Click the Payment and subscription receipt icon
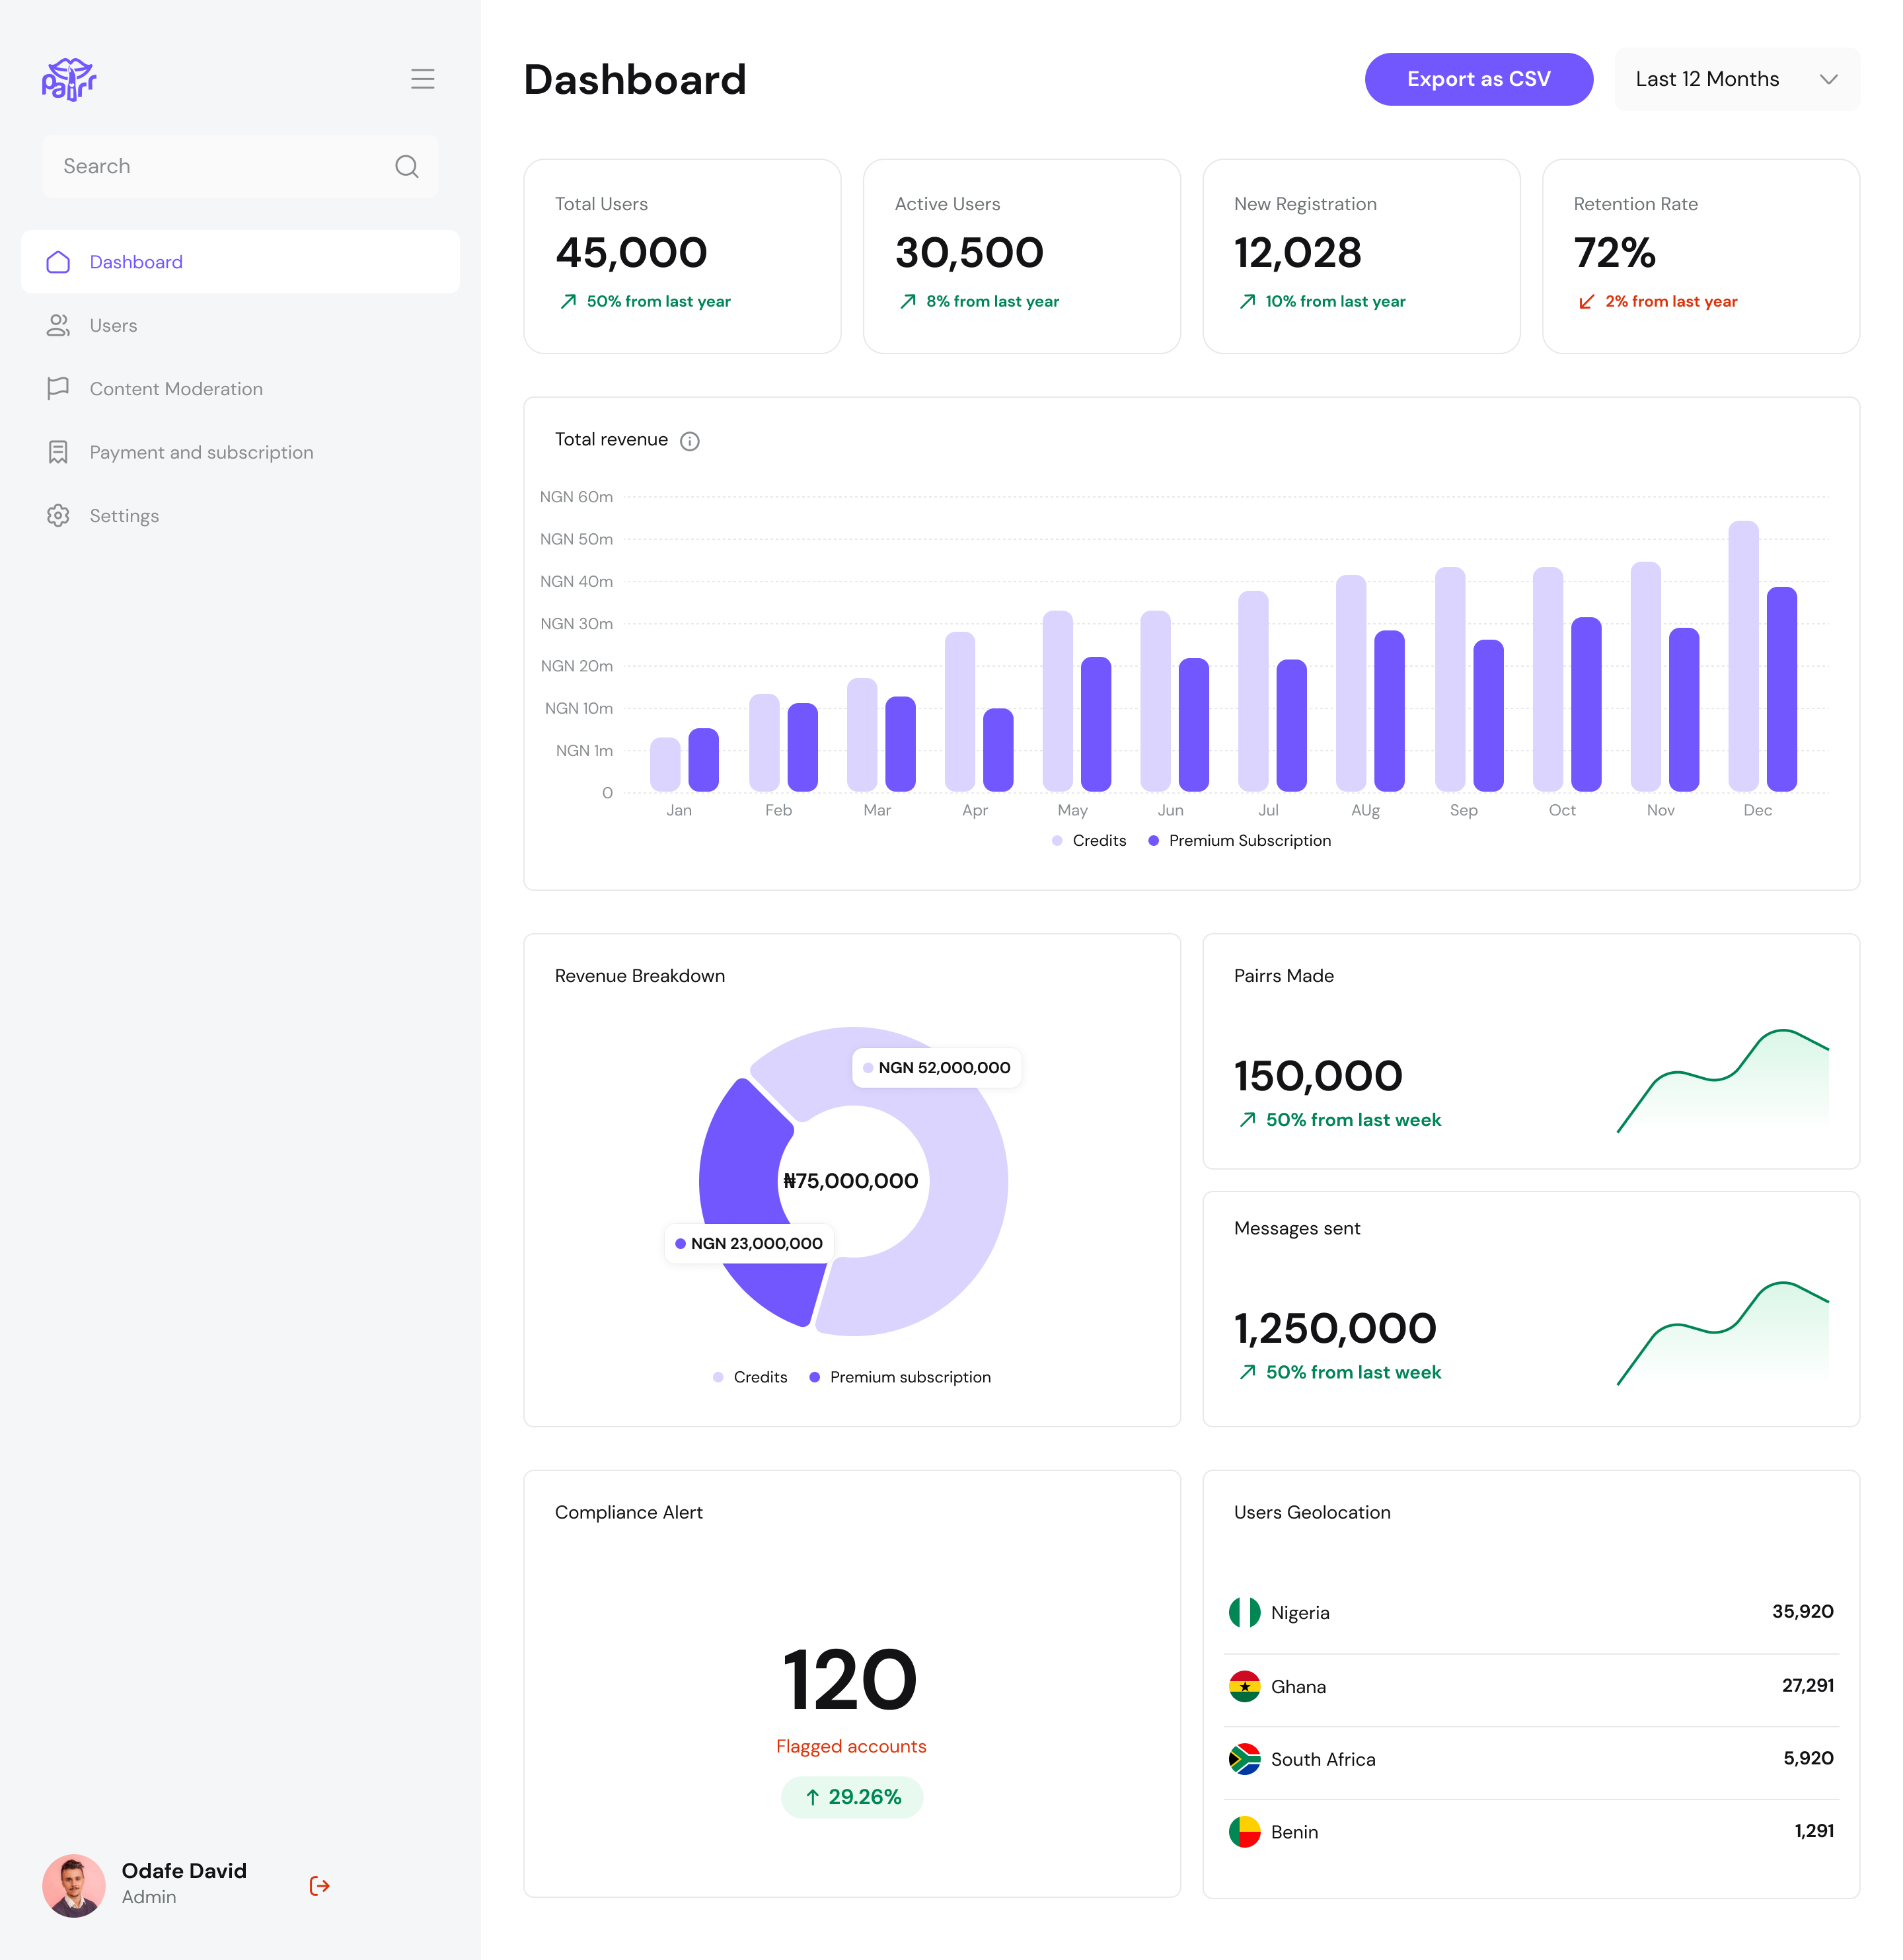 click(58, 452)
